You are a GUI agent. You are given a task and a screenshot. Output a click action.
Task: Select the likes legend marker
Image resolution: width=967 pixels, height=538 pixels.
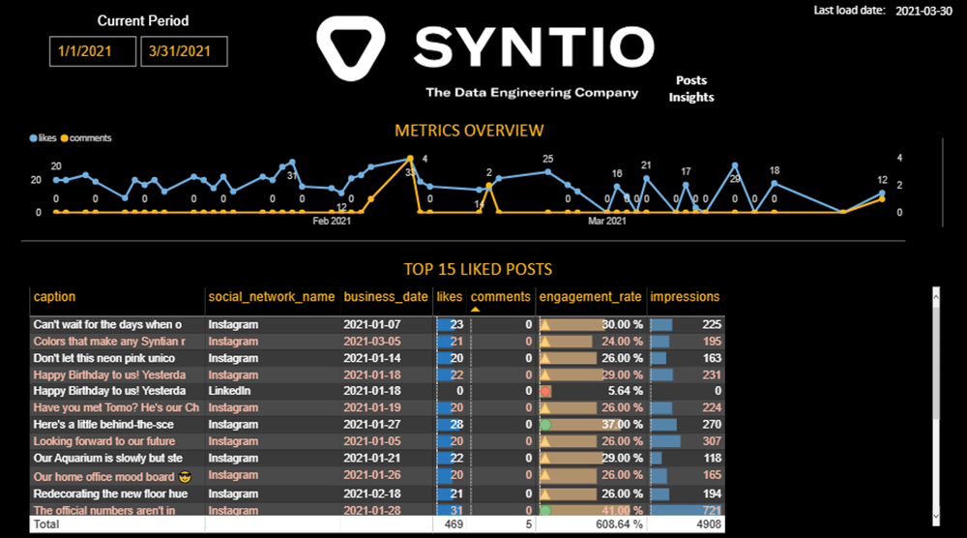(33, 138)
